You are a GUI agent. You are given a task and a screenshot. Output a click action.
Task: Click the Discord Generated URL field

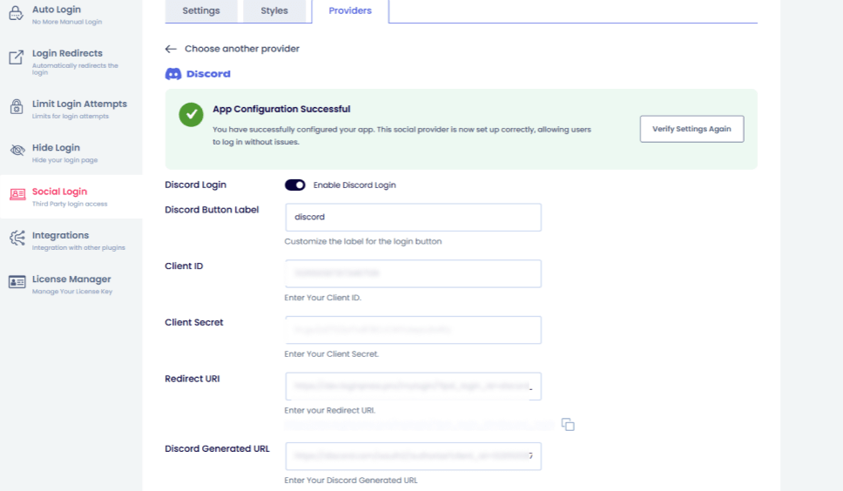point(413,456)
